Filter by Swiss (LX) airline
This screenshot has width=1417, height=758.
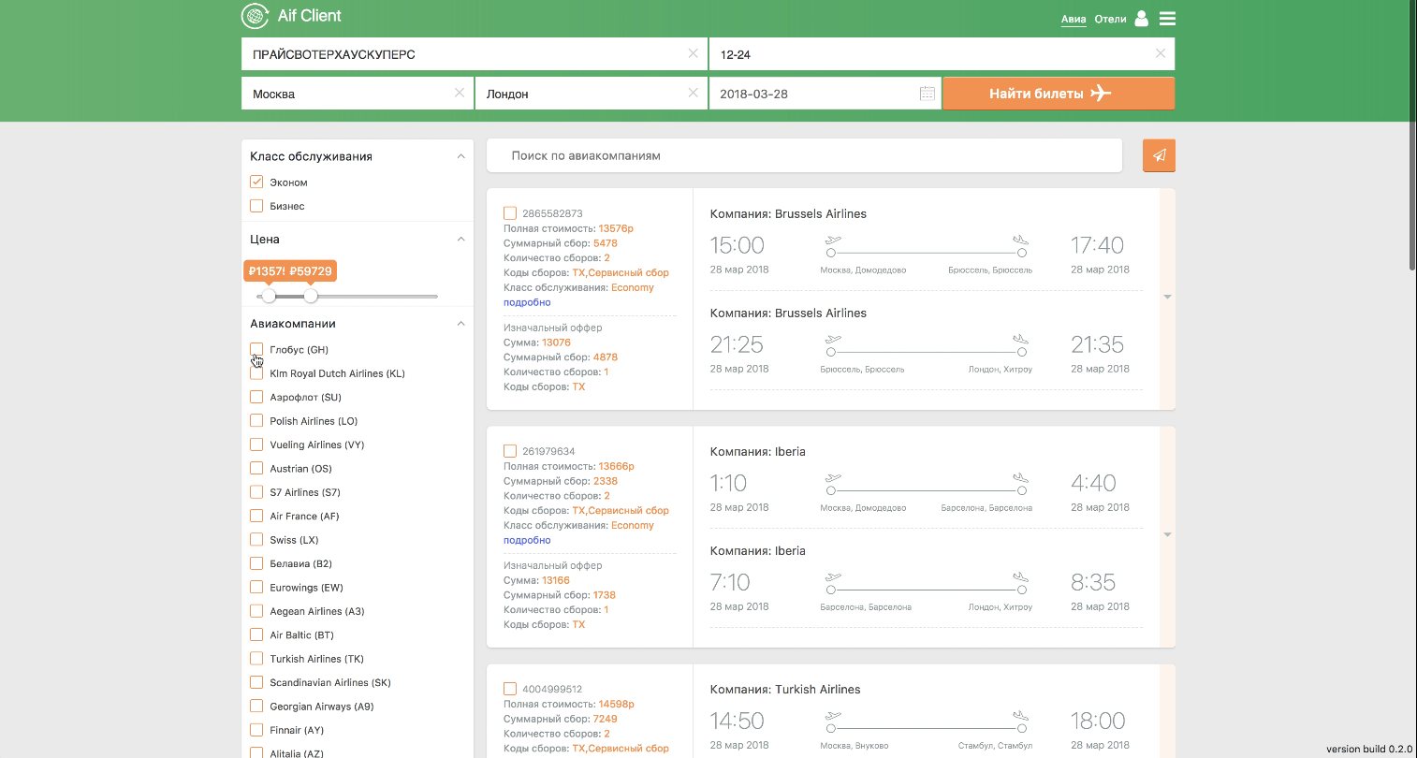click(x=256, y=539)
